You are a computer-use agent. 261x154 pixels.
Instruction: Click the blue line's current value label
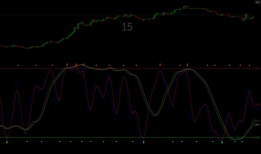(x=257, y=109)
